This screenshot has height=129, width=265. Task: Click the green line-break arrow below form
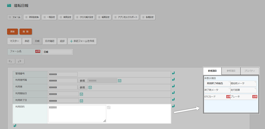click(x=15, y=126)
